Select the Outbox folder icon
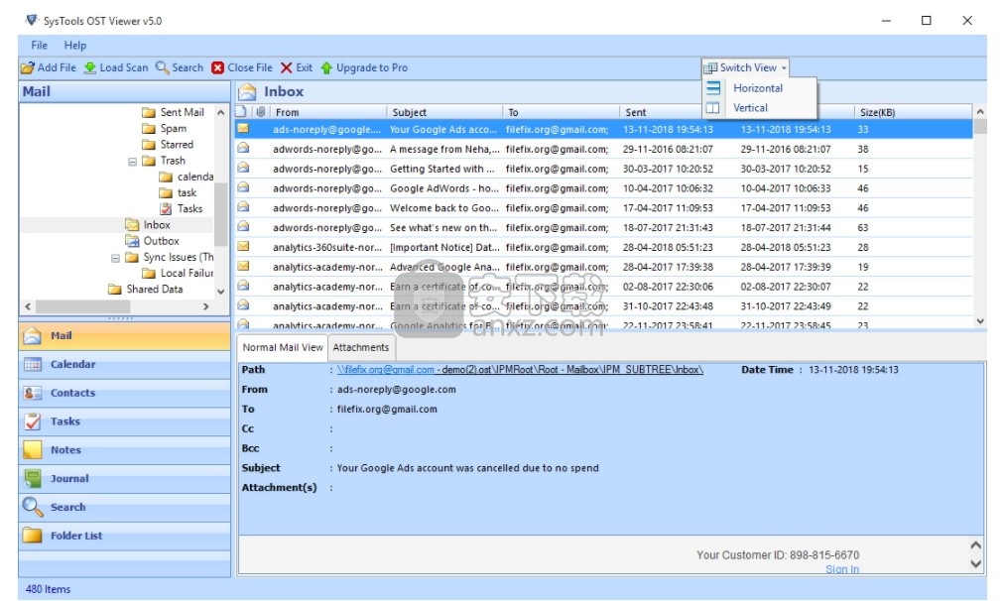This screenshot has width=1003, height=601. 132,241
